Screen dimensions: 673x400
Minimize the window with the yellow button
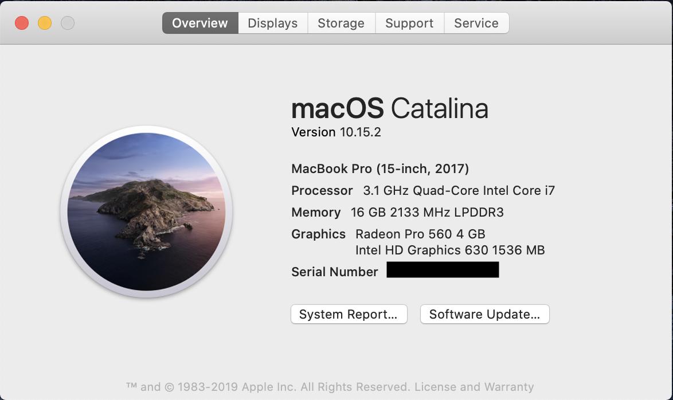[x=45, y=23]
